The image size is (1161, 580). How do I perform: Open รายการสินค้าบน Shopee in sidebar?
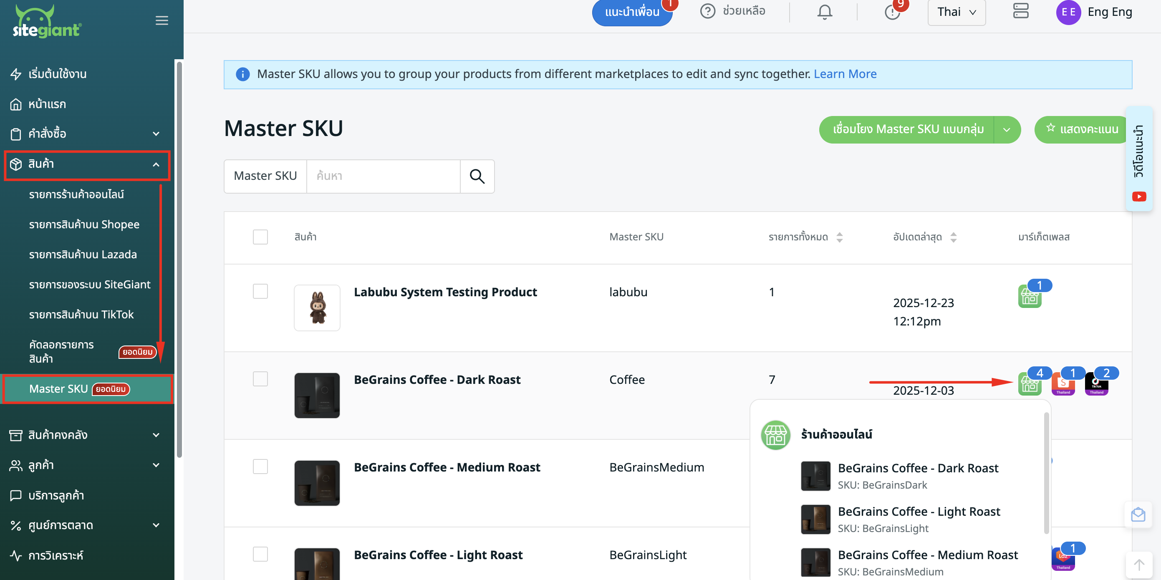click(x=84, y=224)
